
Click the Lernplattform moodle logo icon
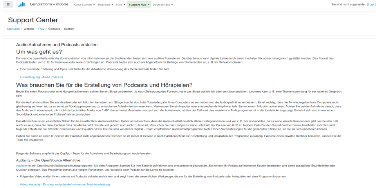tap(23, 4)
